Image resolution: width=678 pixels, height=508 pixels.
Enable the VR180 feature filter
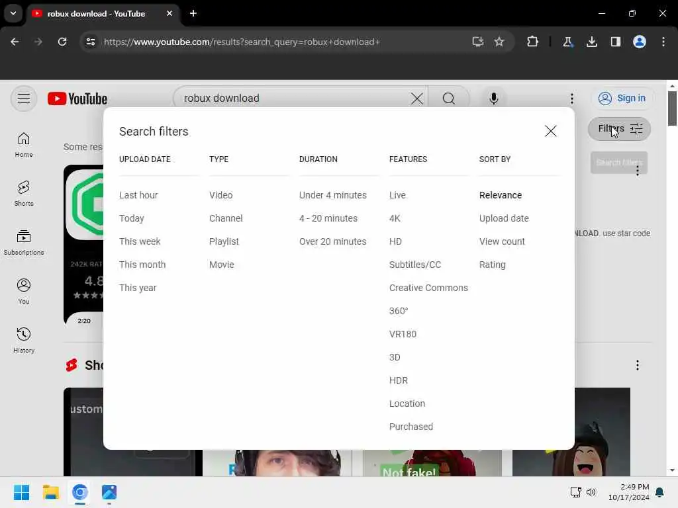click(x=403, y=334)
